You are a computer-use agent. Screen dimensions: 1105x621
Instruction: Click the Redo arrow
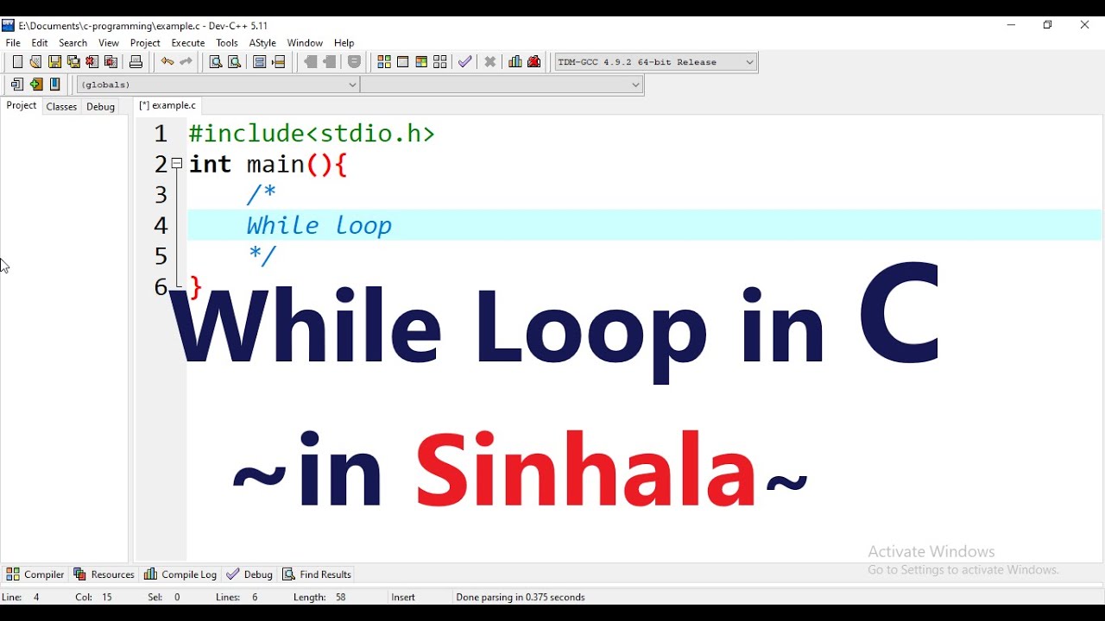(x=186, y=62)
